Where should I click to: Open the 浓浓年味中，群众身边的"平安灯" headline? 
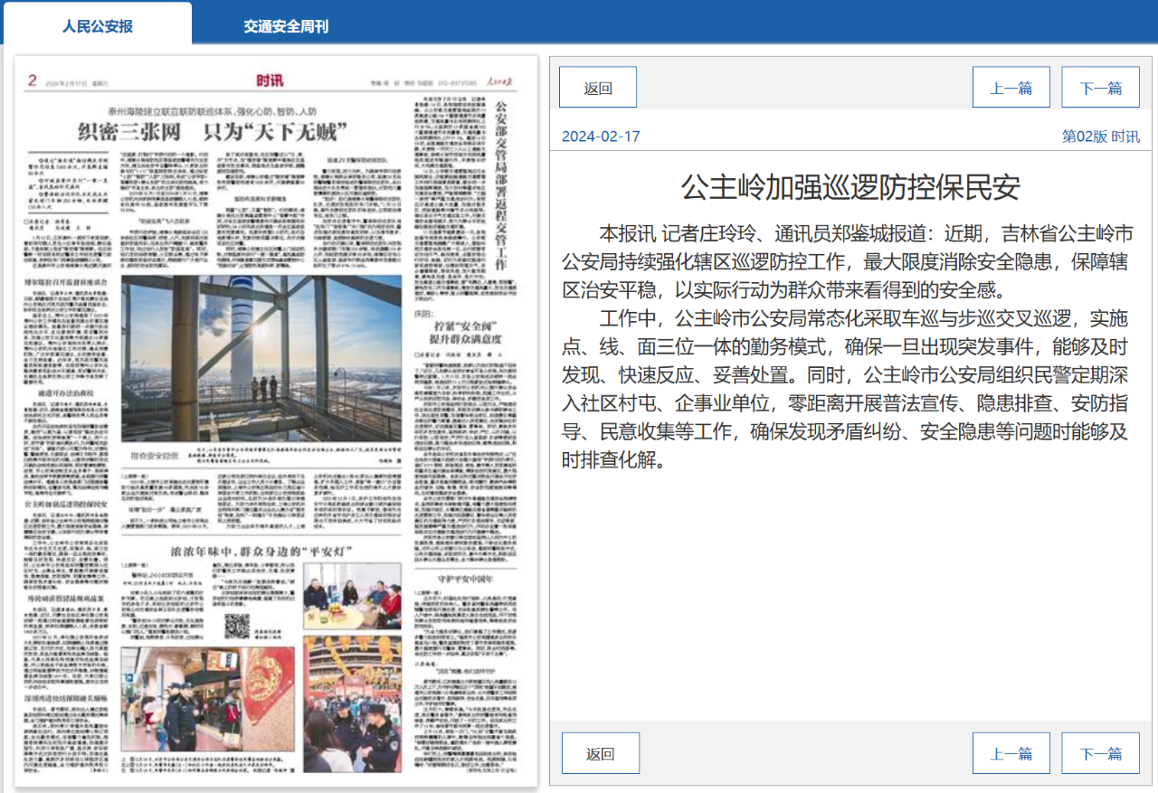[261, 551]
